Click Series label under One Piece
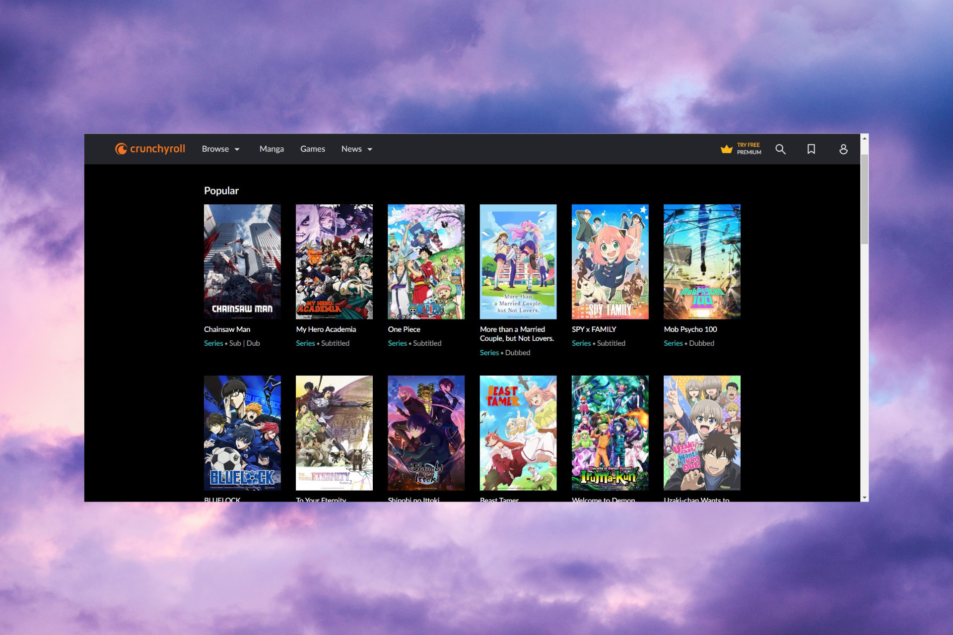 [397, 343]
